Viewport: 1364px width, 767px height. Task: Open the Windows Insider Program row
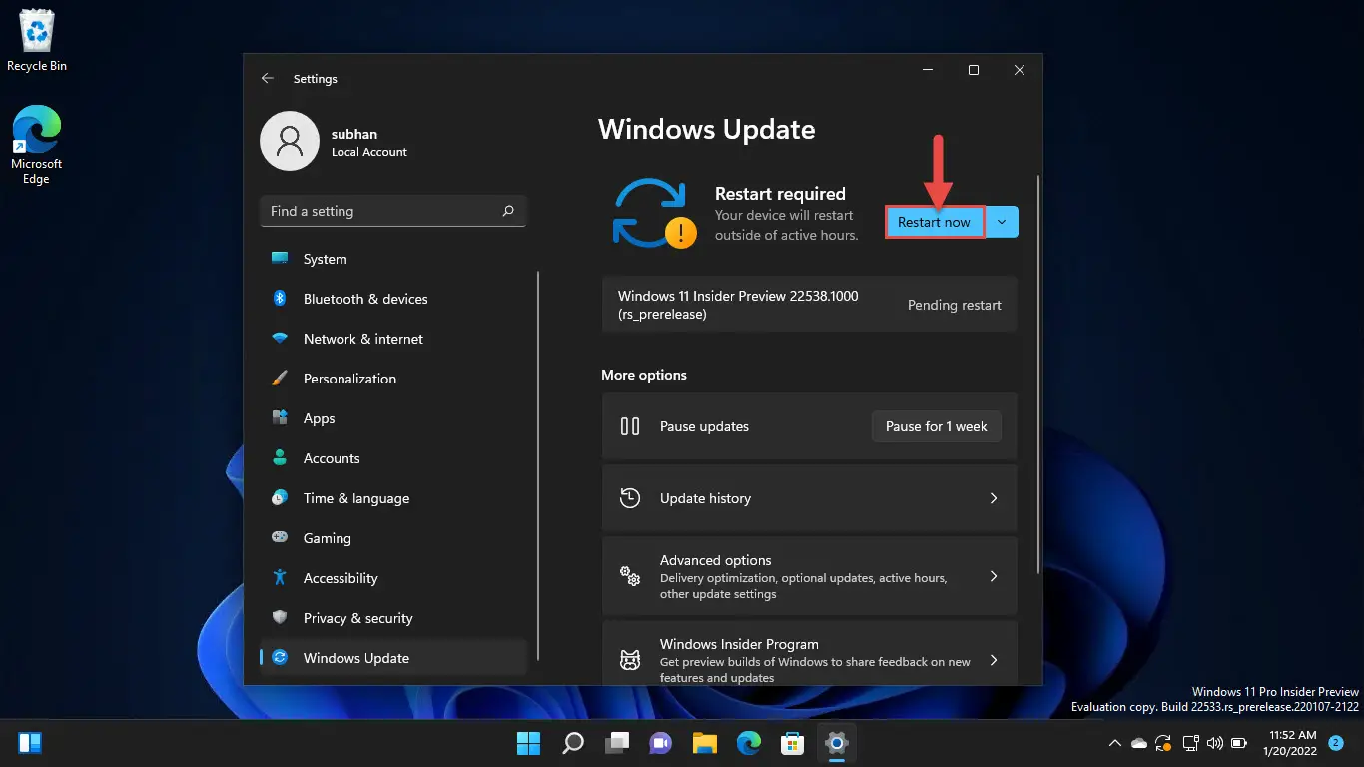coord(809,654)
